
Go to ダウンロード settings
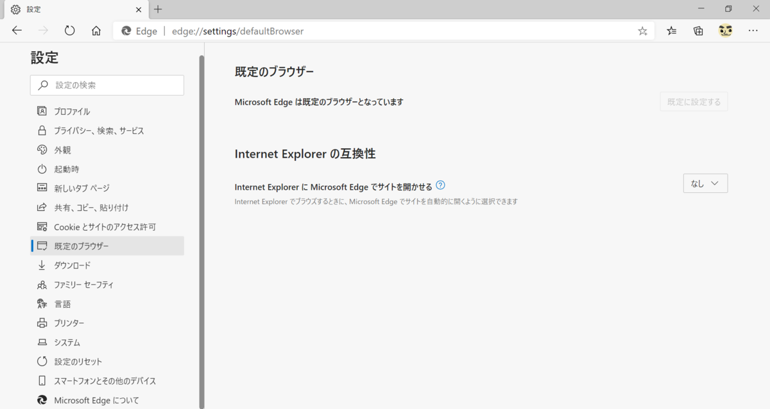coord(107,265)
